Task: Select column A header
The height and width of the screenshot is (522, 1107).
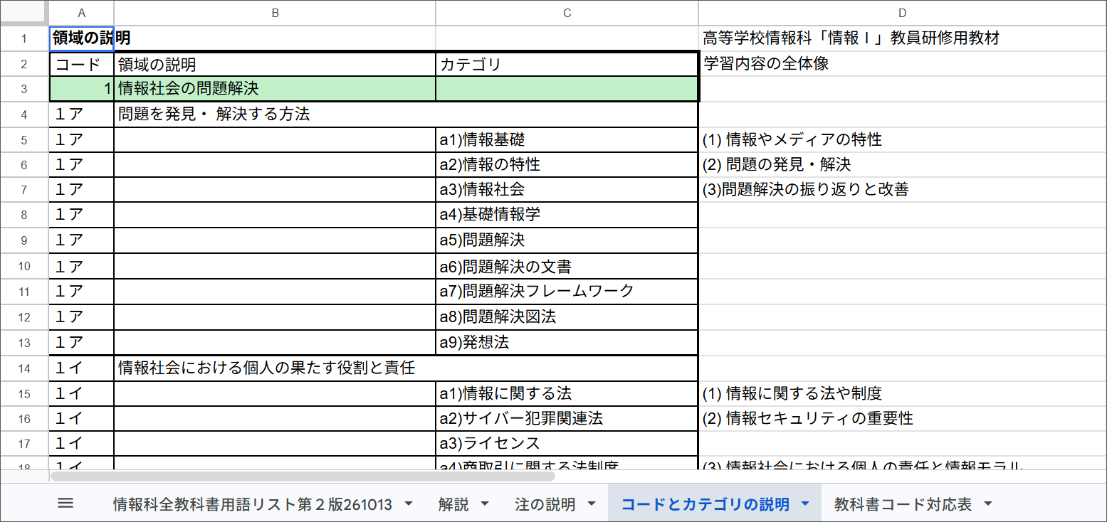Action: pyautogui.click(x=81, y=13)
